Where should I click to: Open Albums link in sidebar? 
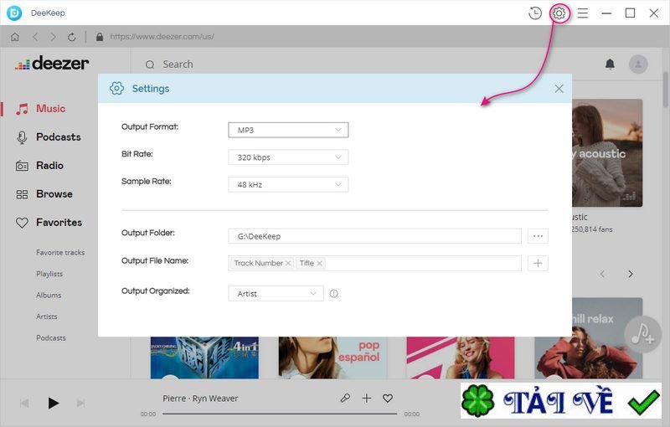(x=49, y=296)
